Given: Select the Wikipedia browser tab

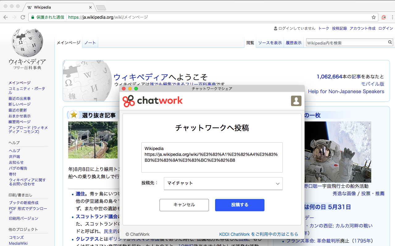Looking at the screenshot, I should point(59,7).
